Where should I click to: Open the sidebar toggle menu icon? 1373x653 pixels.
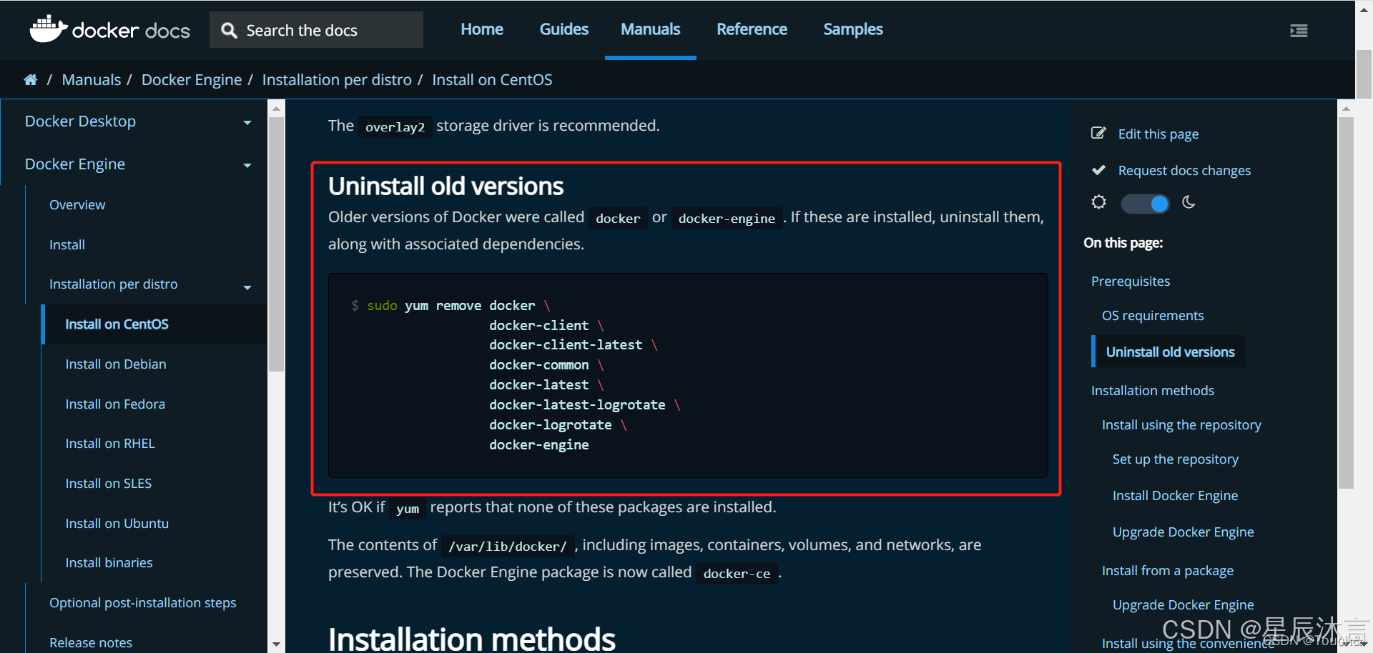(1299, 31)
